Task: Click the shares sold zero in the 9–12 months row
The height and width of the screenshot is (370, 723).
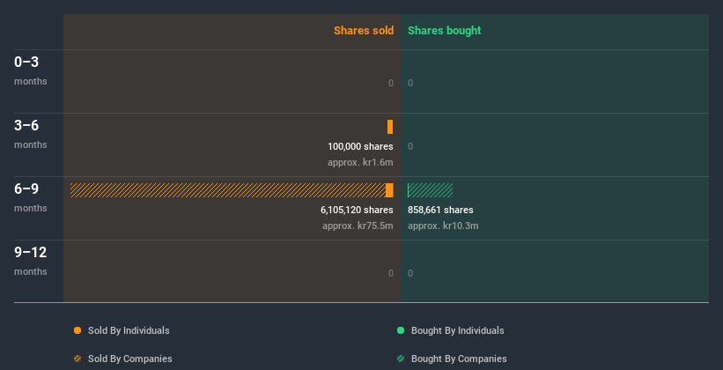Action: [x=391, y=274]
